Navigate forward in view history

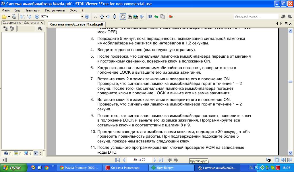point(176,160)
